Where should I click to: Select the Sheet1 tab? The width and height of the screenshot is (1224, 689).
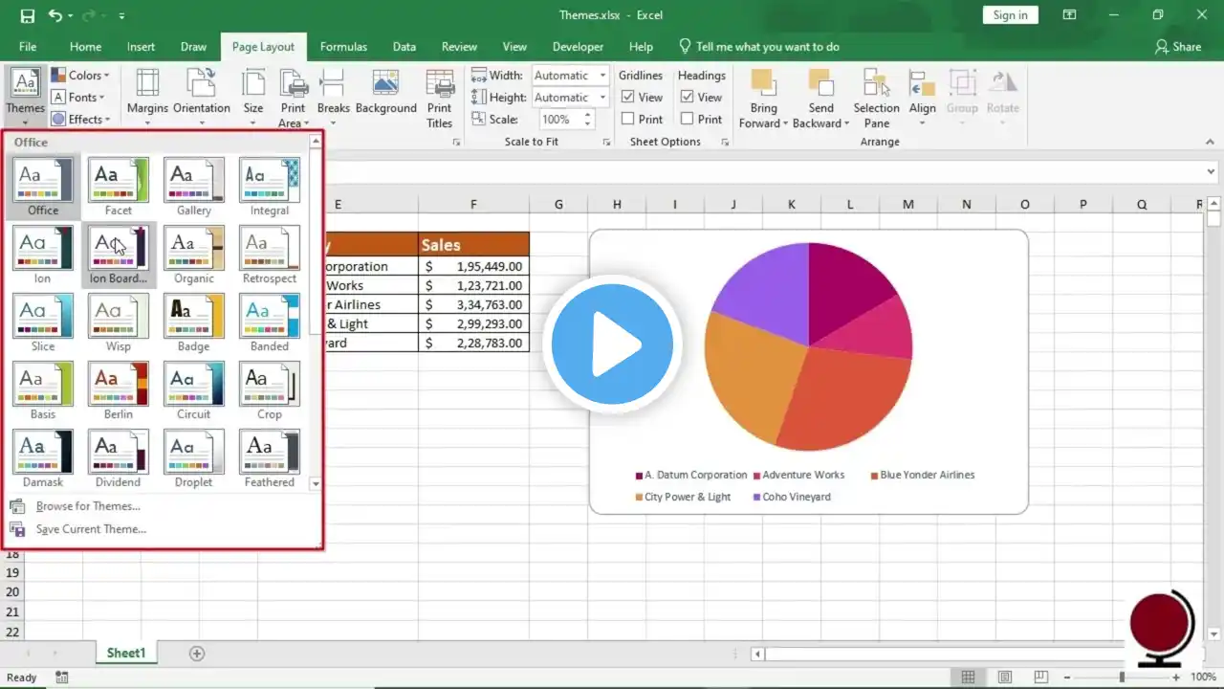(x=126, y=653)
